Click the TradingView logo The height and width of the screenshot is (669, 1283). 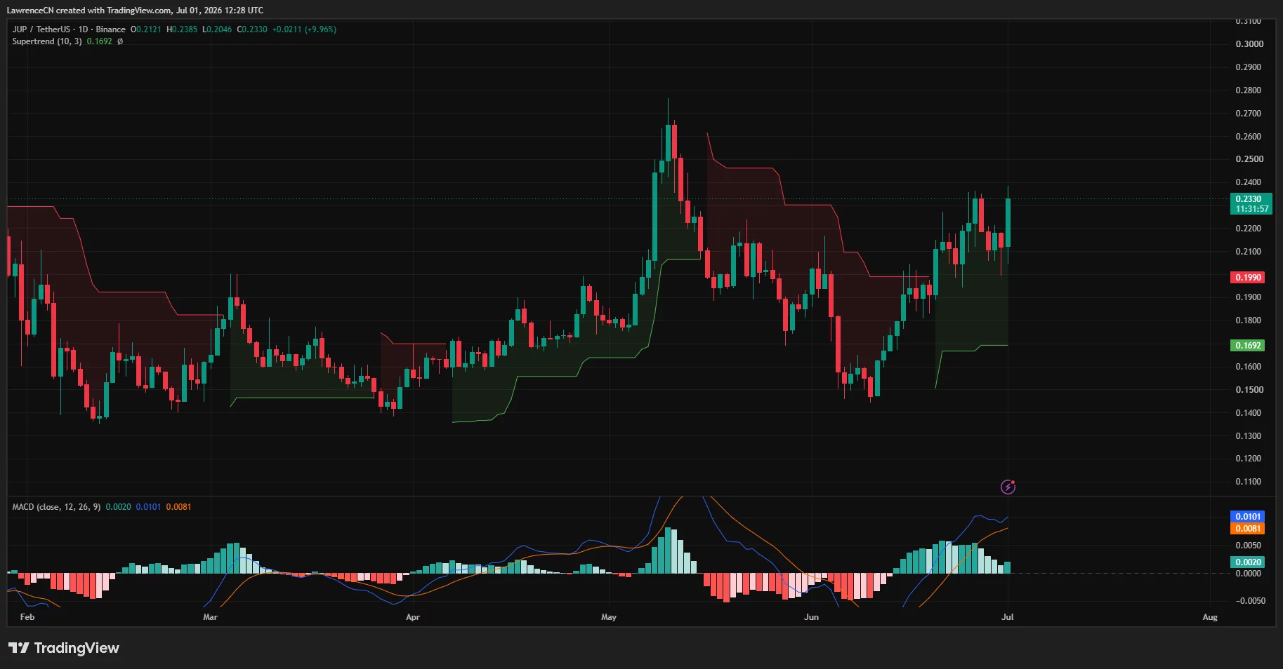pyautogui.click(x=64, y=648)
